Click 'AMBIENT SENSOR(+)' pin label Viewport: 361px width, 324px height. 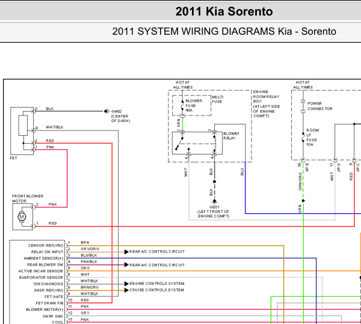tap(43, 258)
